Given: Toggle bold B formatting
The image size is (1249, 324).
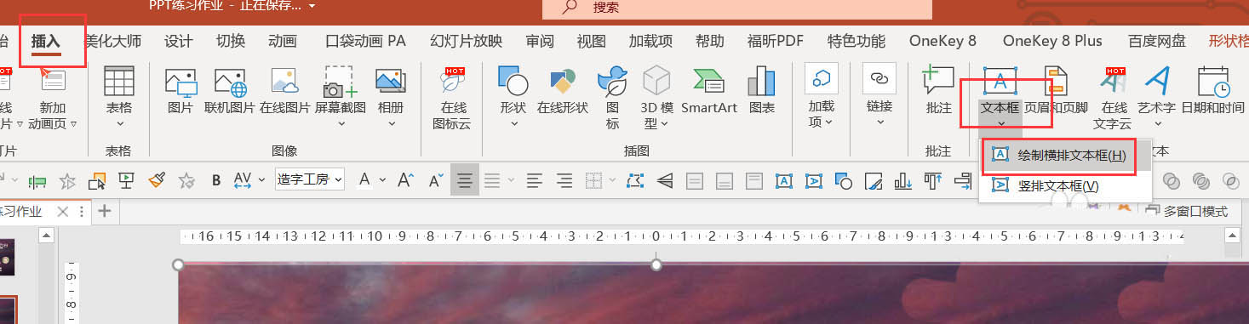Looking at the screenshot, I should click(x=216, y=179).
